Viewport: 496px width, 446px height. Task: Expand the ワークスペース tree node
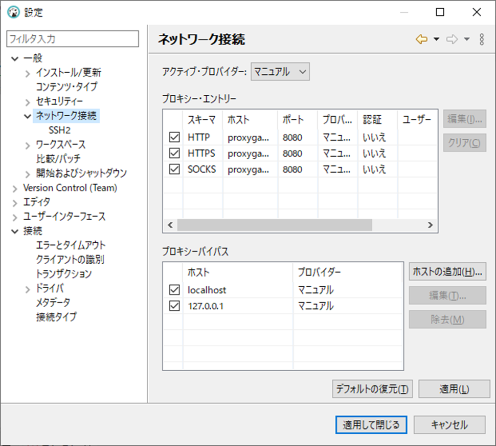[28, 145]
